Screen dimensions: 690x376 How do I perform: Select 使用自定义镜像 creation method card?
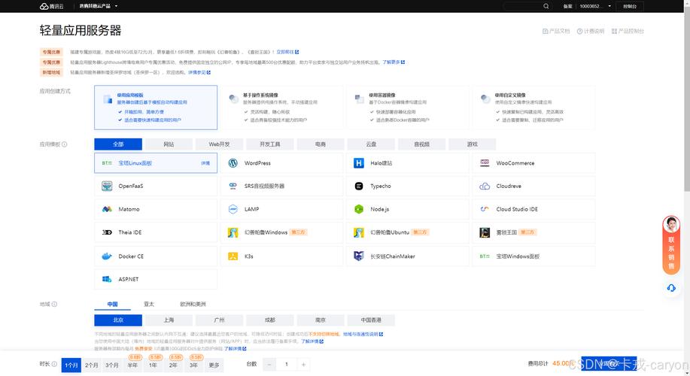[x=533, y=108]
